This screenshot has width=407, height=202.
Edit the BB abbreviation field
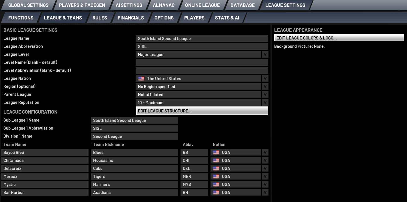(x=194, y=152)
